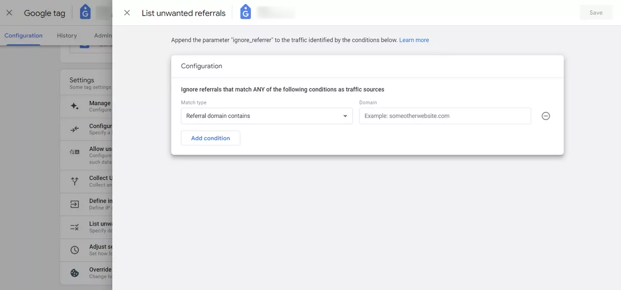Close the Google tag page
Image resolution: width=621 pixels, height=290 pixels.
pyautogui.click(x=9, y=13)
